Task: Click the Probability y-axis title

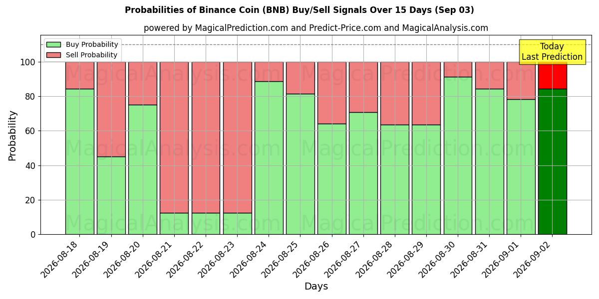Action: click(x=12, y=136)
